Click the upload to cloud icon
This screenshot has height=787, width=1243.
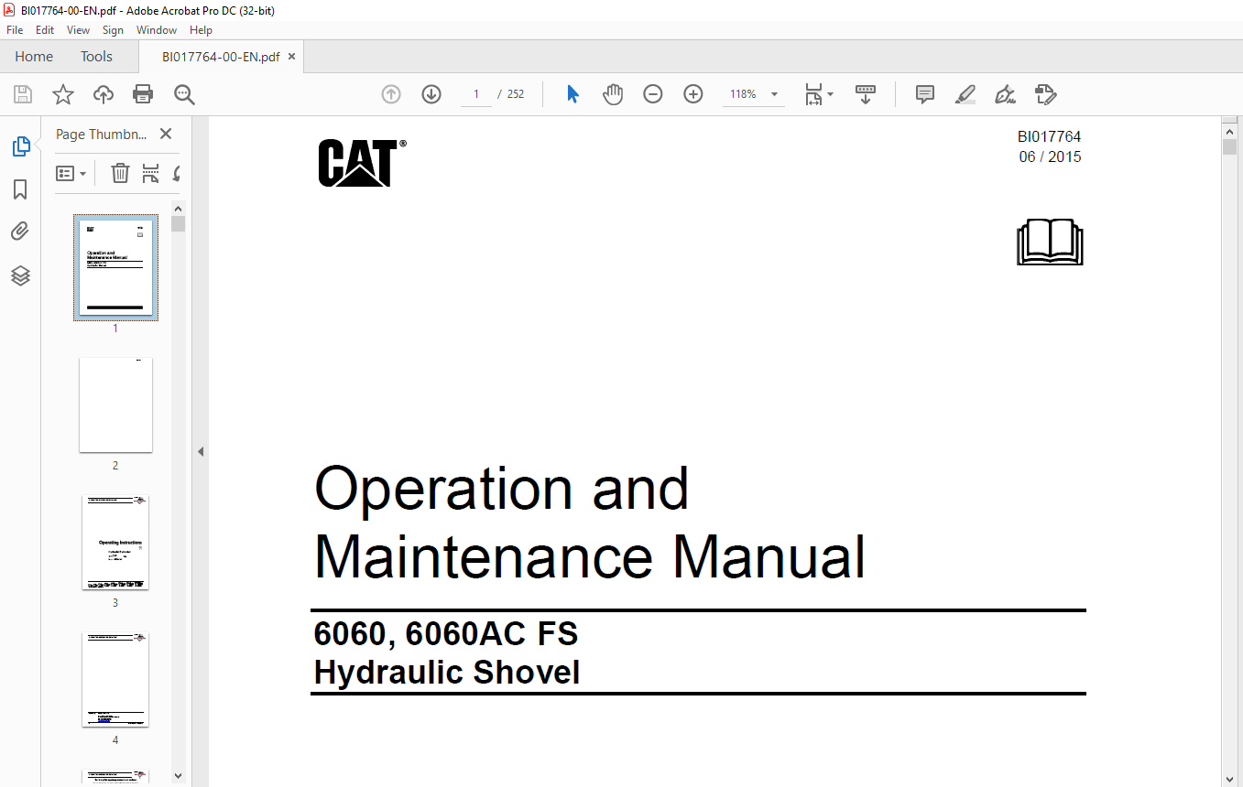point(104,94)
